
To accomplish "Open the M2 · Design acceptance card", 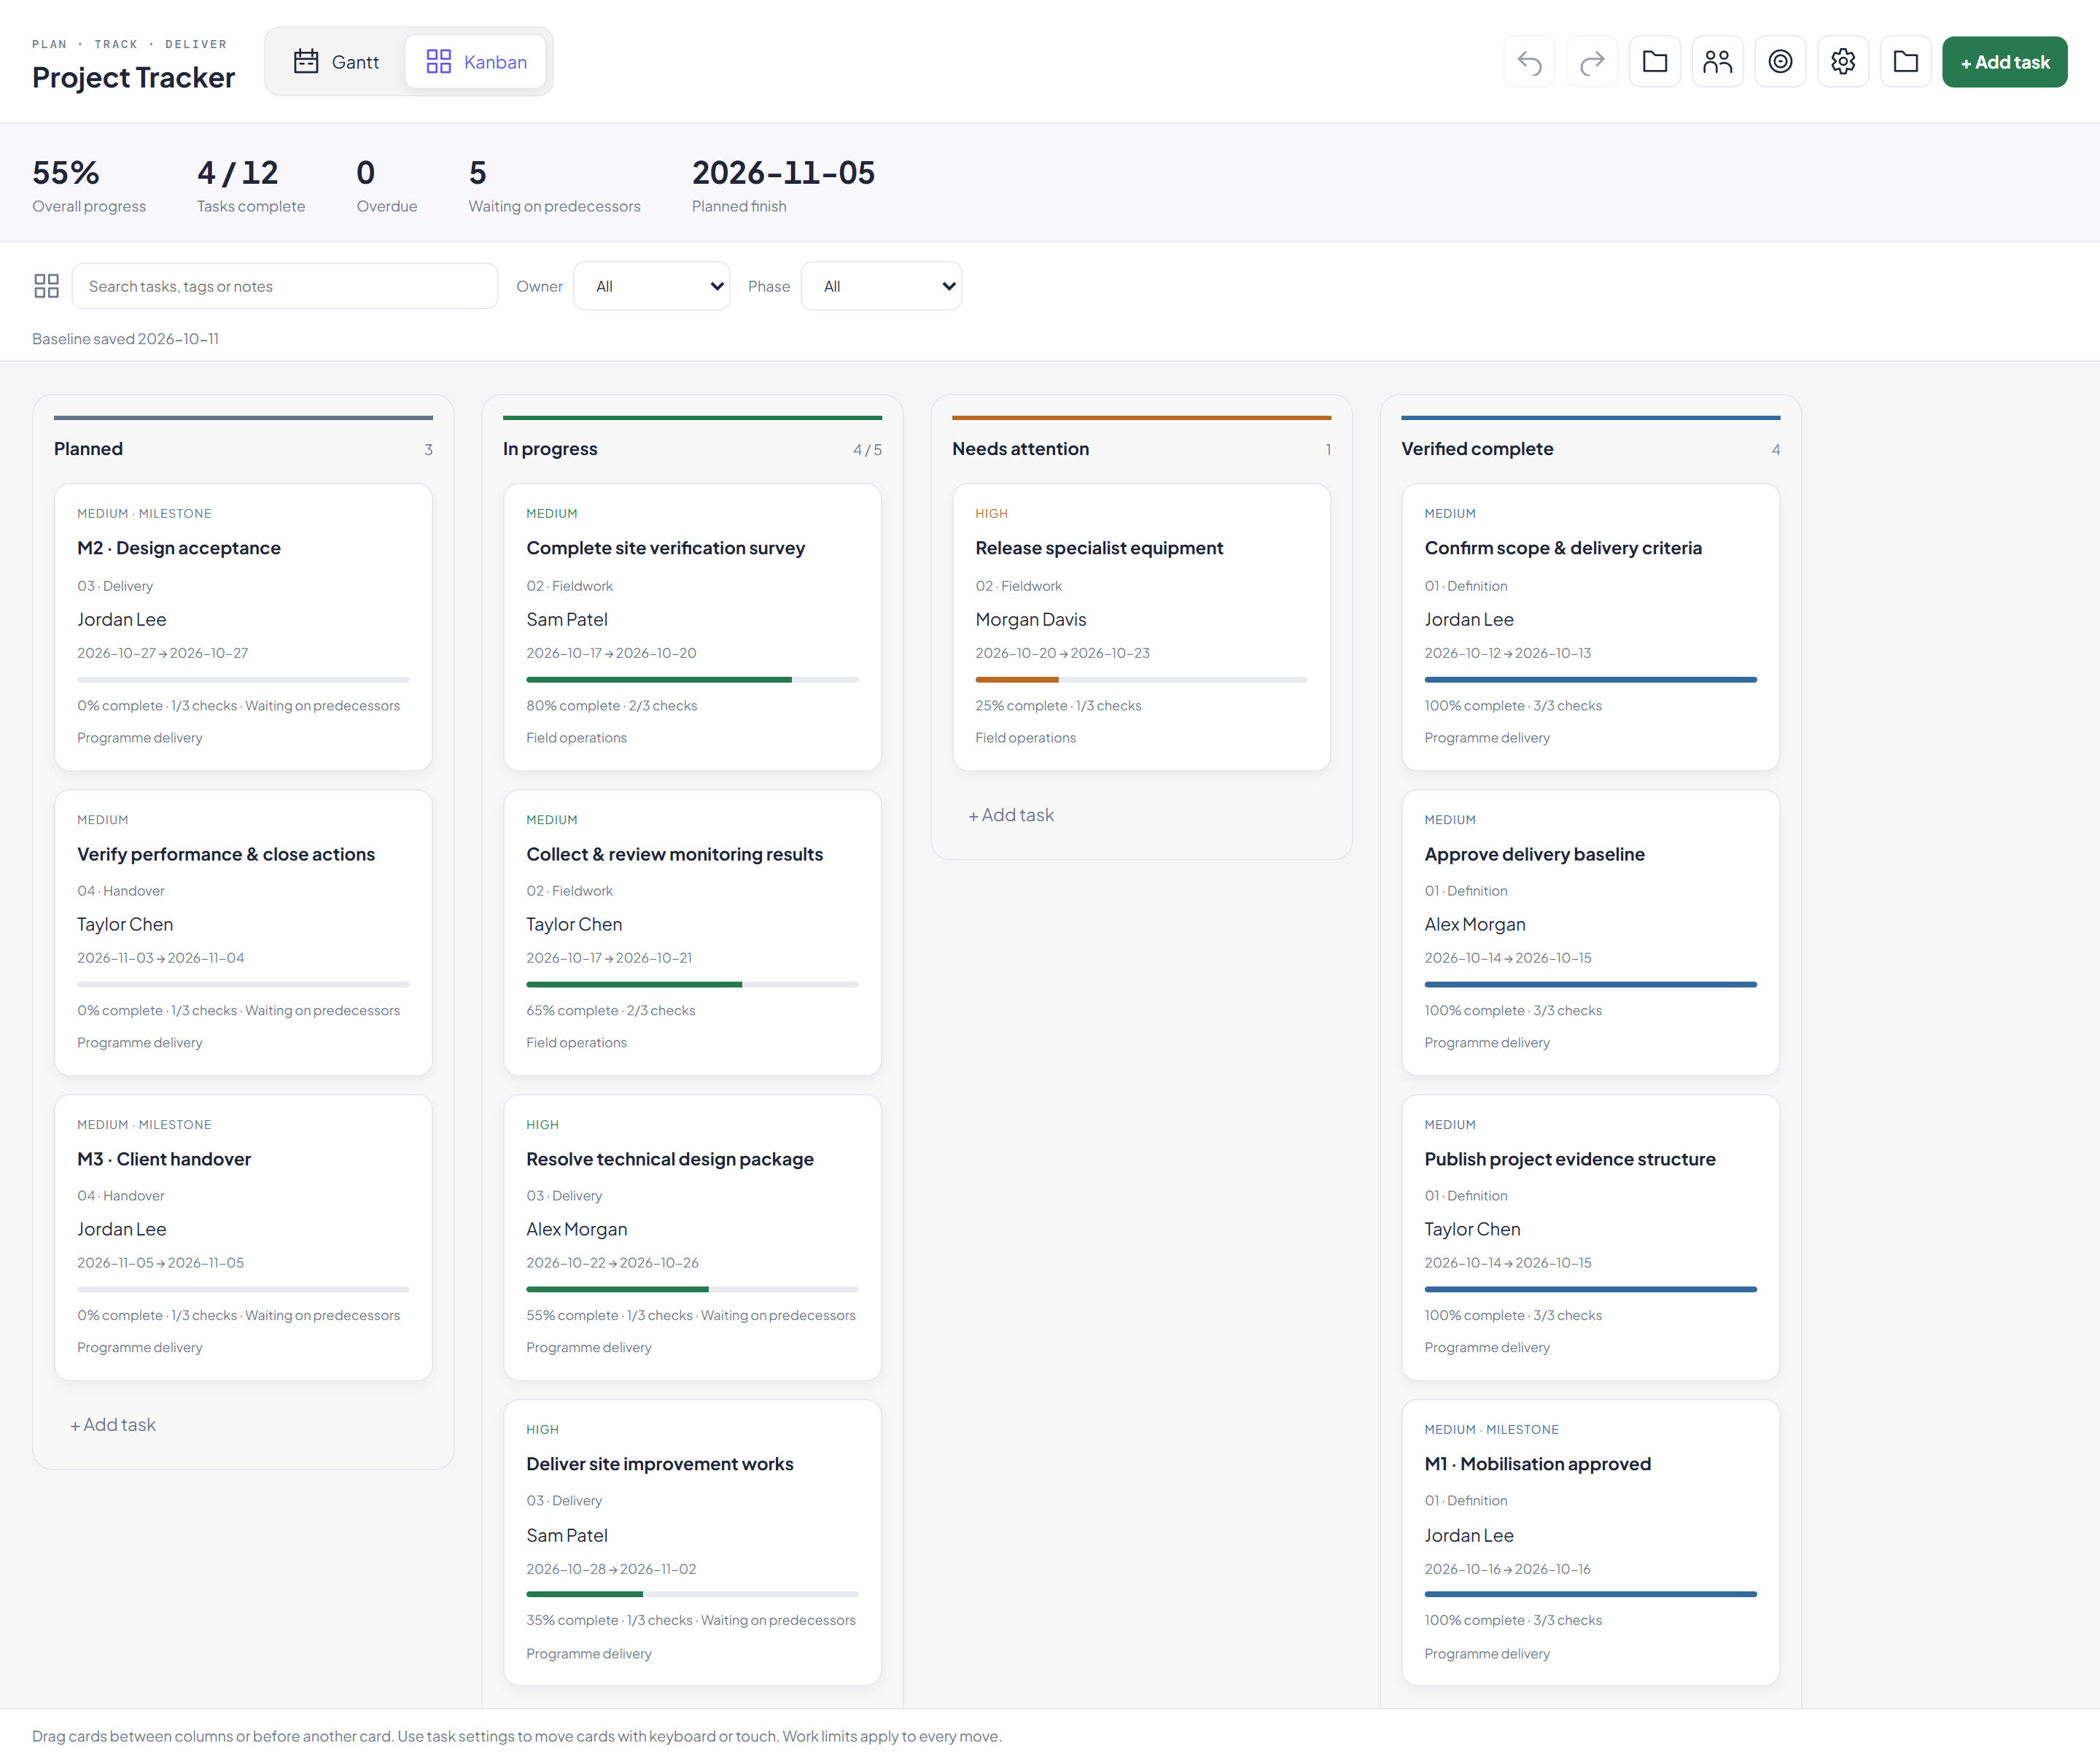I will tap(243, 627).
